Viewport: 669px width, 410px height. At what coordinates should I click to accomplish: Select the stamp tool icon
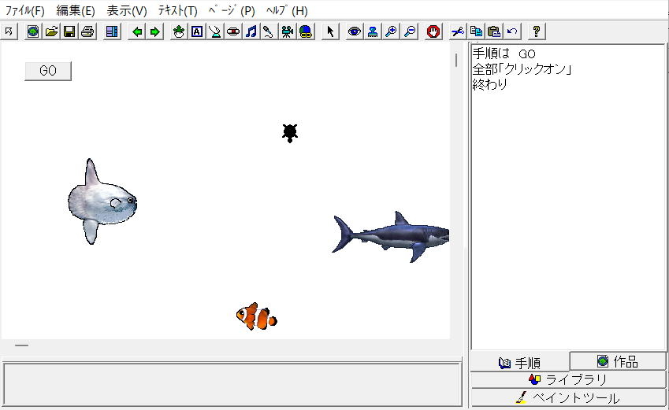click(x=373, y=31)
